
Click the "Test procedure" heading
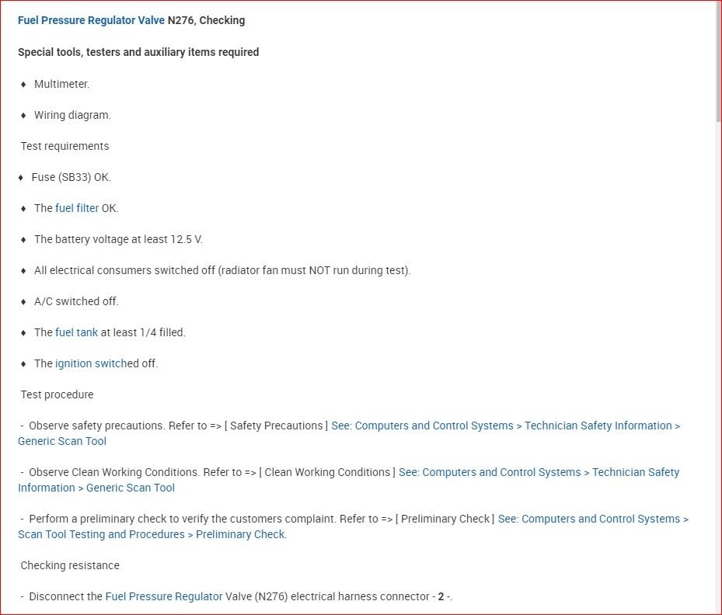pos(57,394)
